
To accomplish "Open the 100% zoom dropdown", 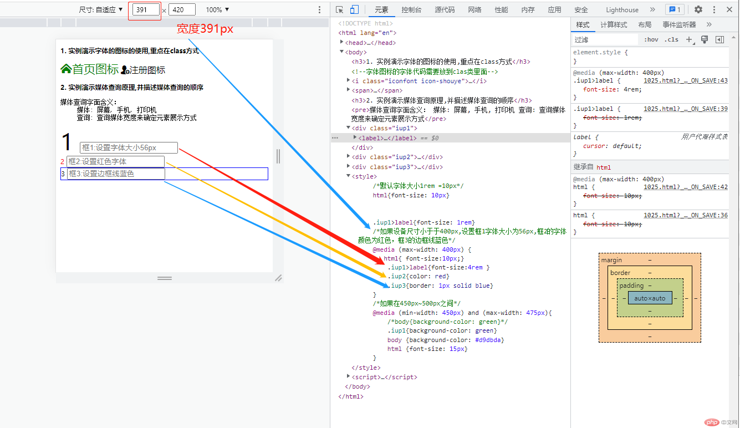I will pos(217,9).
